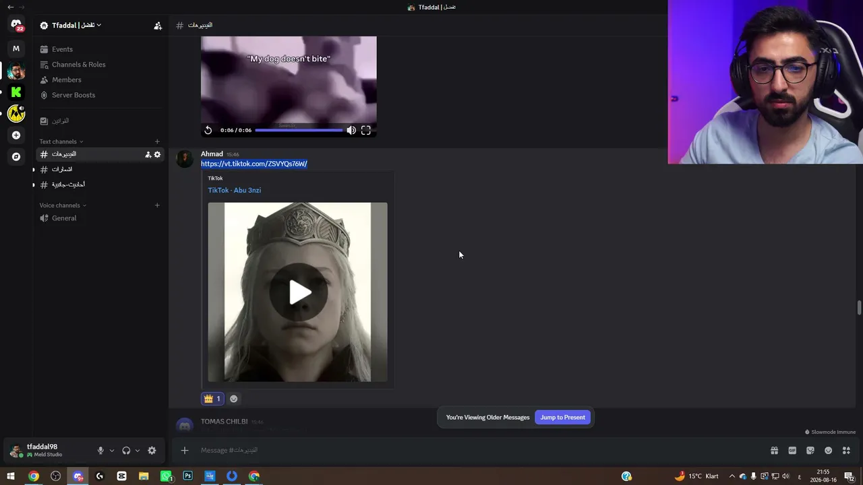Open Chrome from taskbar
Viewport: 863px width, 485px height.
[x=33, y=476]
